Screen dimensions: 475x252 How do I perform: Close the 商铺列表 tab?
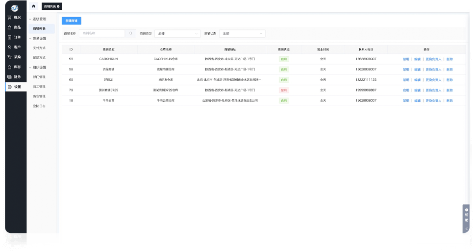[x=59, y=6]
